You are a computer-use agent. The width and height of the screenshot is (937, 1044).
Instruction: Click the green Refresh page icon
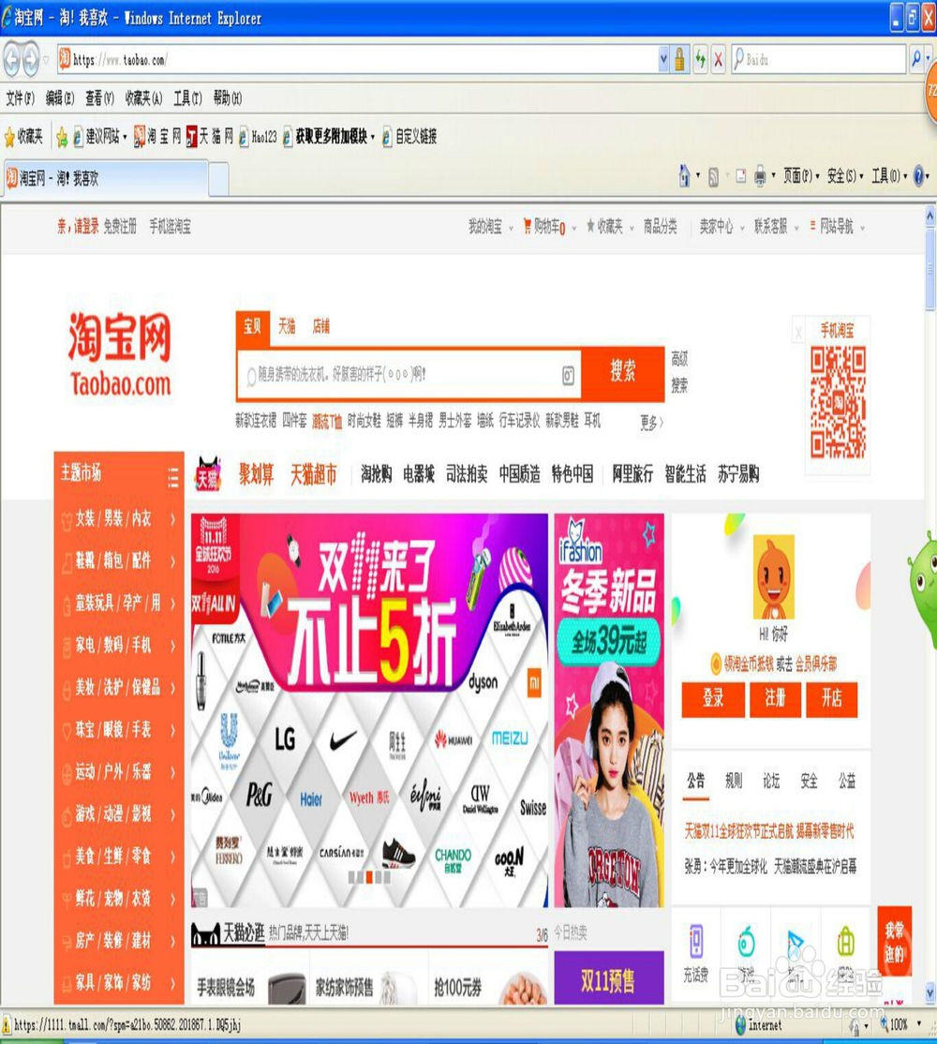700,60
